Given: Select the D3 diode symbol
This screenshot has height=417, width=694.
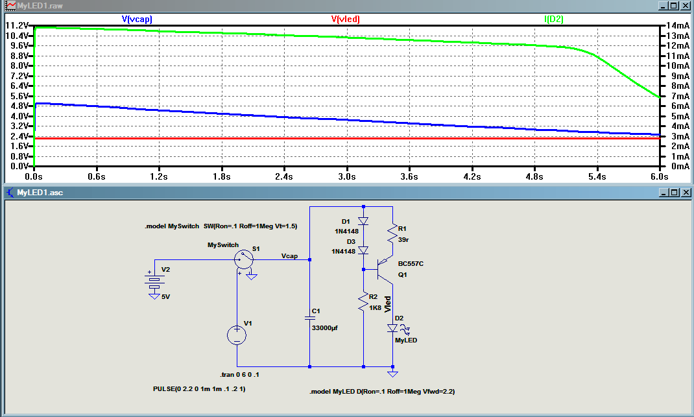Looking at the screenshot, I should point(363,250).
